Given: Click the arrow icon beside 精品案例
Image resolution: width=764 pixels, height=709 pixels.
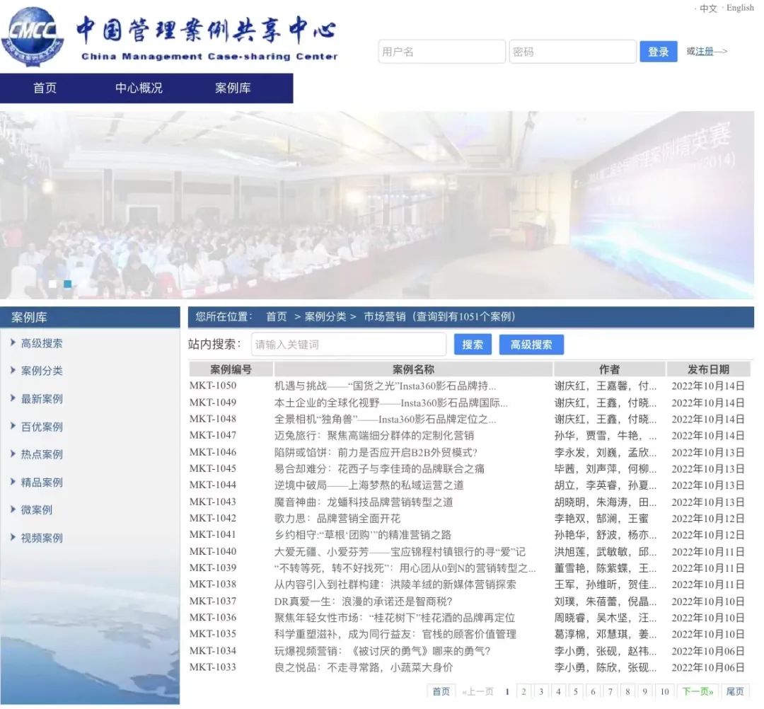Looking at the screenshot, I should tap(13, 481).
